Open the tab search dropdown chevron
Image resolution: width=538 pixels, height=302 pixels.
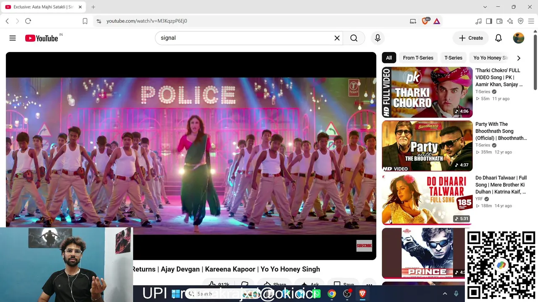point(485,7)
